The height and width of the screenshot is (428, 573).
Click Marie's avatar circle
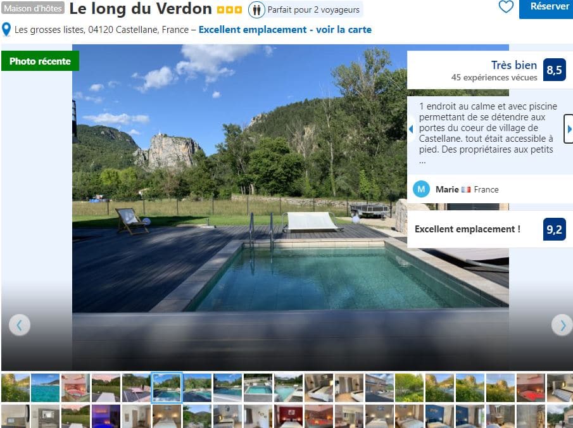[421, 189]
